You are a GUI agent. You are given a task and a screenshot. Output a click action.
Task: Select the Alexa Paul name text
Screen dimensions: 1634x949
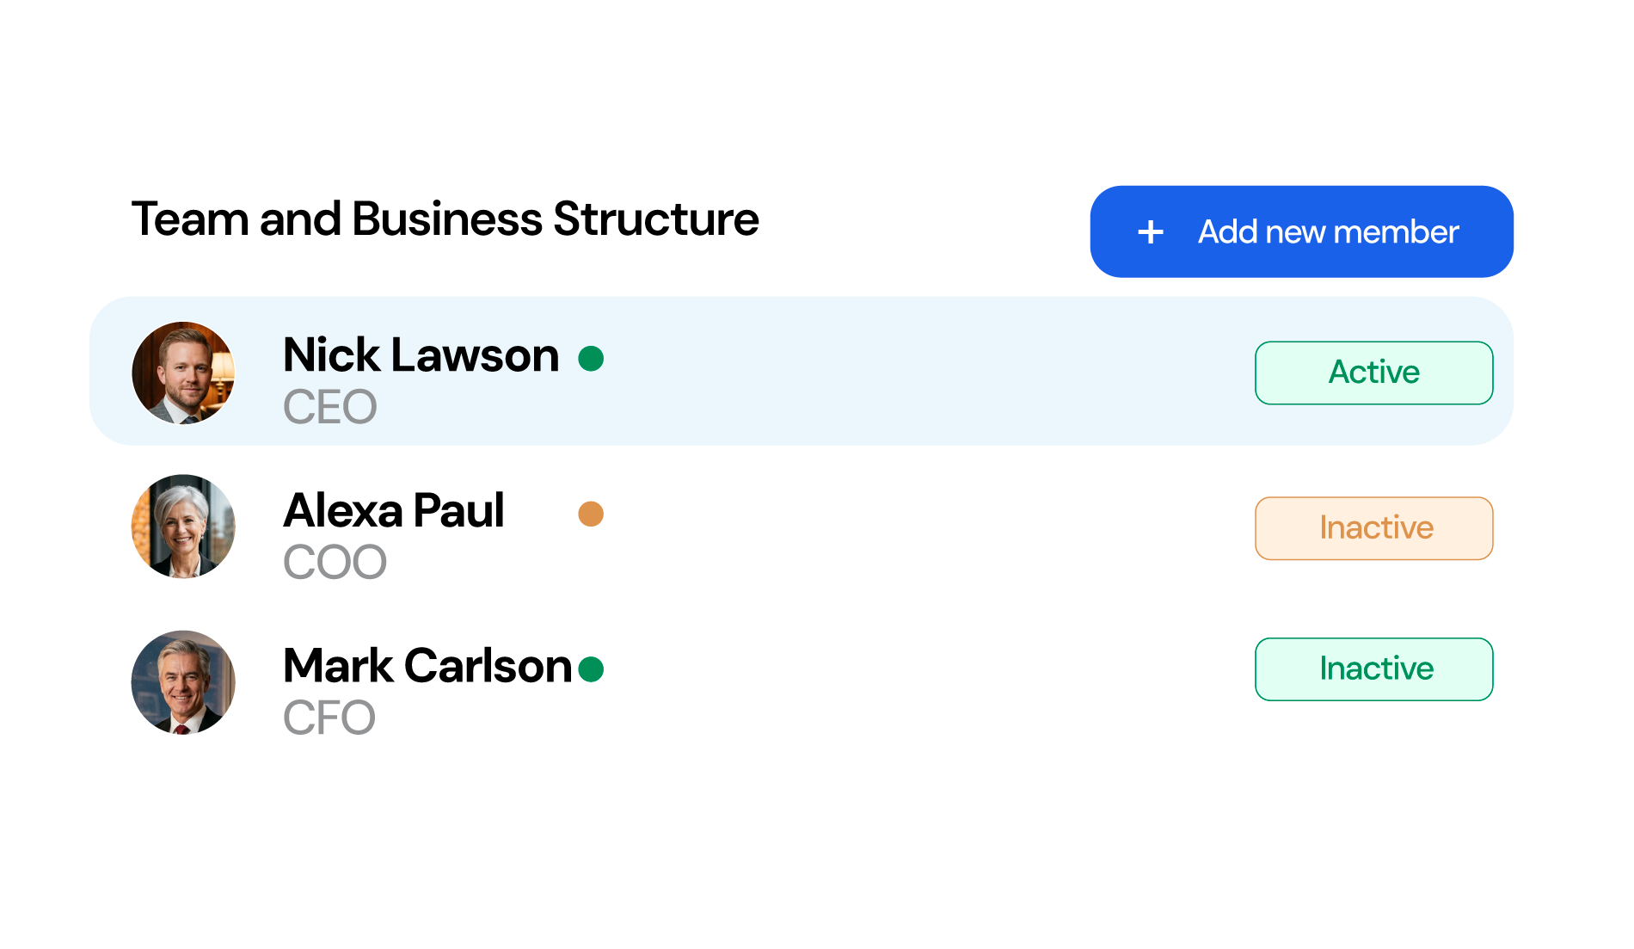tap(393, 510)
